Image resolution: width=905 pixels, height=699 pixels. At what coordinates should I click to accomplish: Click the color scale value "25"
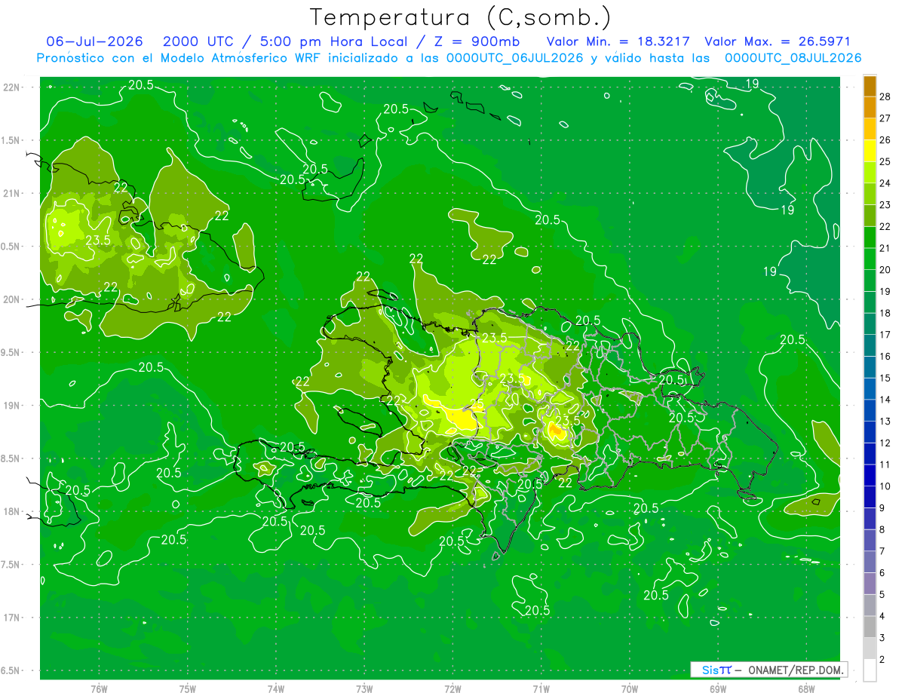(x=885, y=161)
